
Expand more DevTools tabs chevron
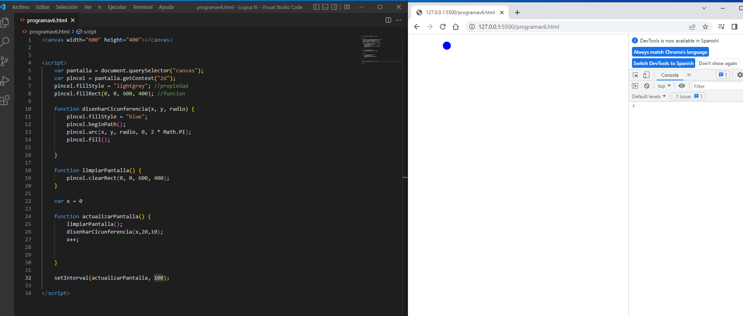pos(689,75)
